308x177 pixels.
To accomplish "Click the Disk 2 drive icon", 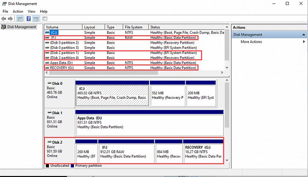I will pos(50,142).
